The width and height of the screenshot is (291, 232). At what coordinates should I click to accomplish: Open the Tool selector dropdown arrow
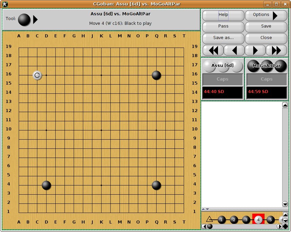35,19
